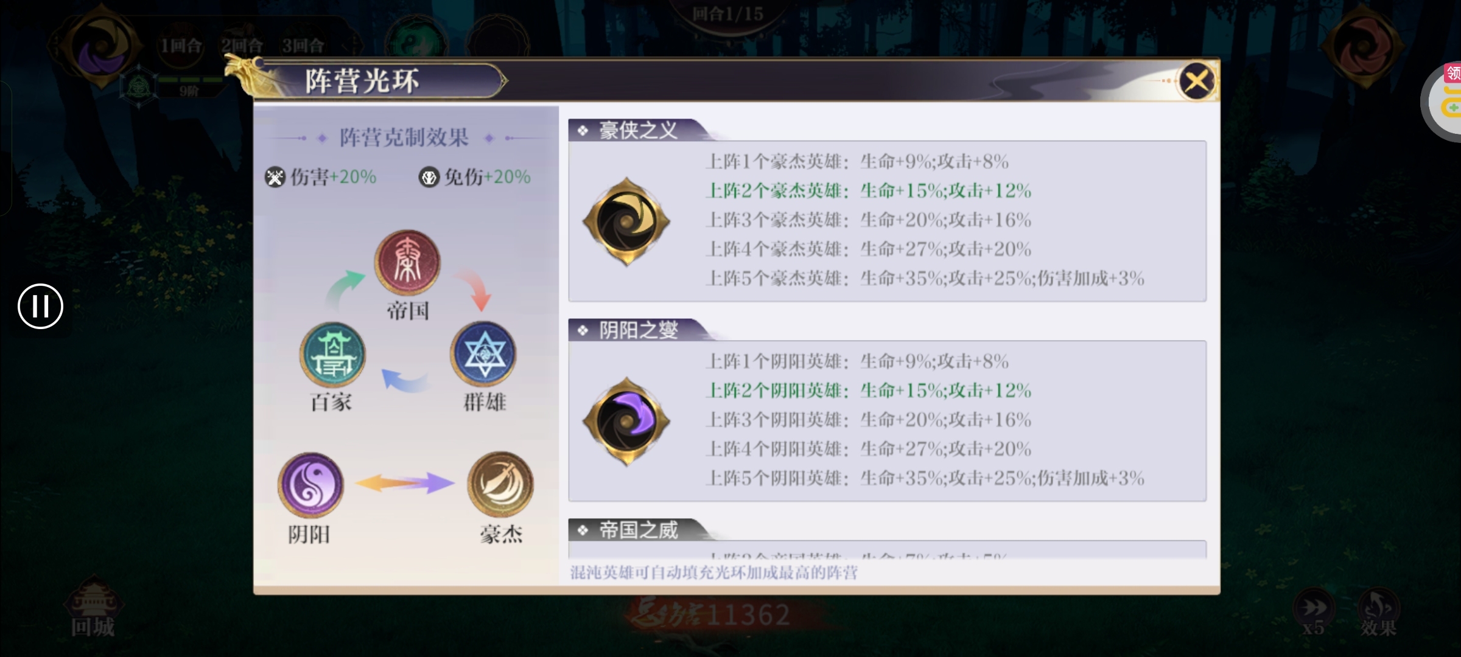Viewport: 1461px width, 657px height.
Task: Click the red 领 reward badge
Action: tap(1453, 74)
